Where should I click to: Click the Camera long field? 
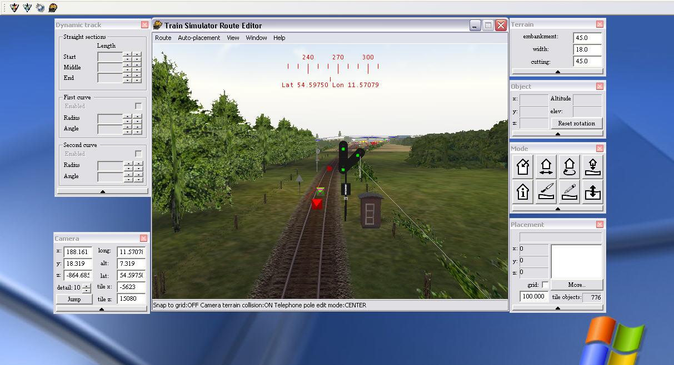(x=131, y=252)
